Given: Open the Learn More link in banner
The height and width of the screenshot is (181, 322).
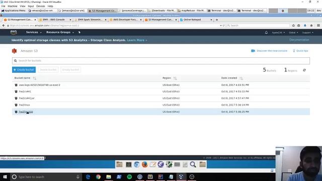Looking at the screenshot, I should [137, 40].
